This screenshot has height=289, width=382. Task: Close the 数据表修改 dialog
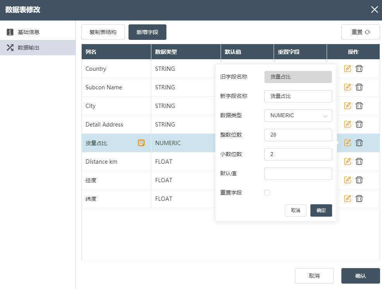tap(374, 10)
